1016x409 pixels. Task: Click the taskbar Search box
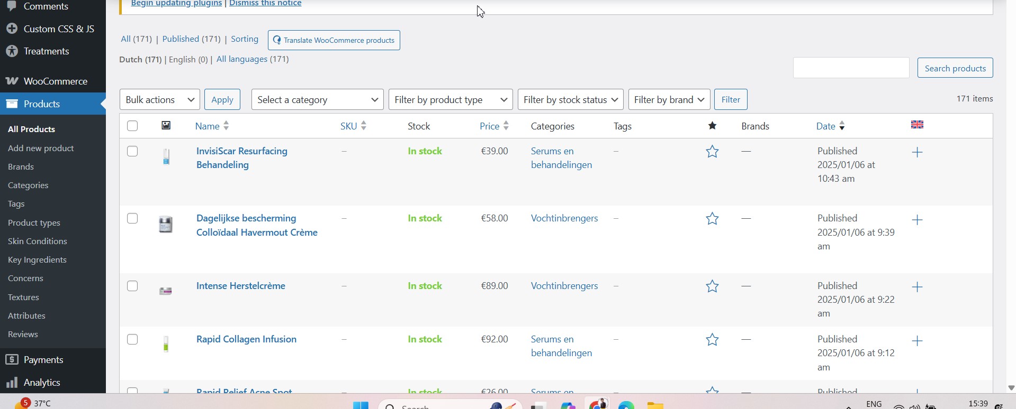450,405
